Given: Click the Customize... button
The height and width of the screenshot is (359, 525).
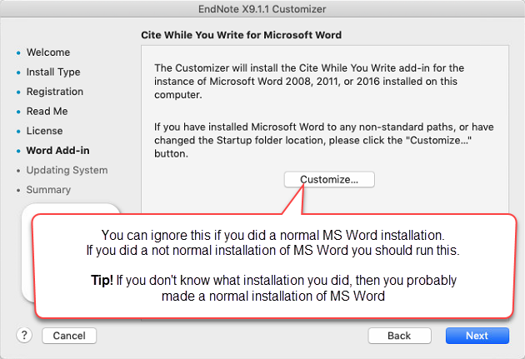Looking at the screenshot, I should (329, 180).
